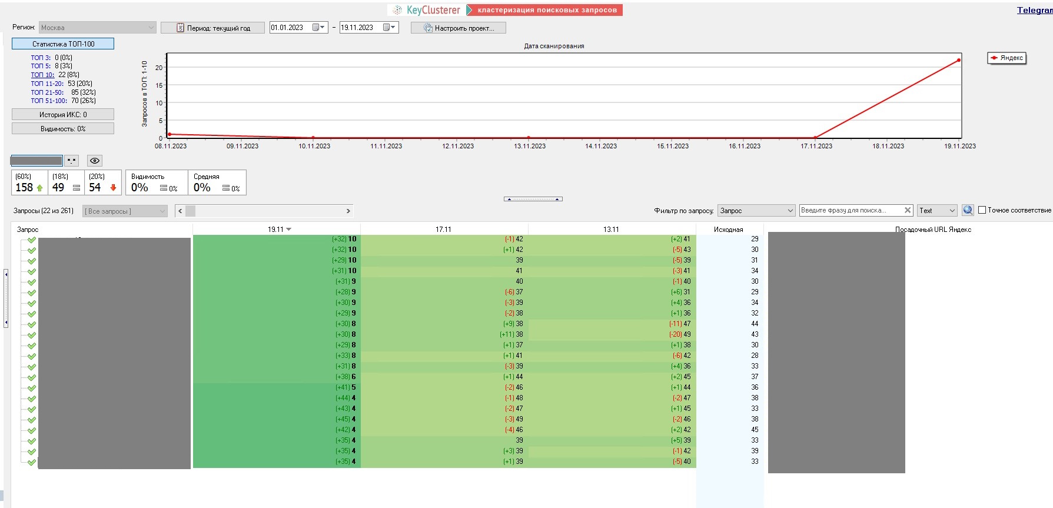Click the magnifier search icon
The image size is (1053, 508).
coord(968,210)
